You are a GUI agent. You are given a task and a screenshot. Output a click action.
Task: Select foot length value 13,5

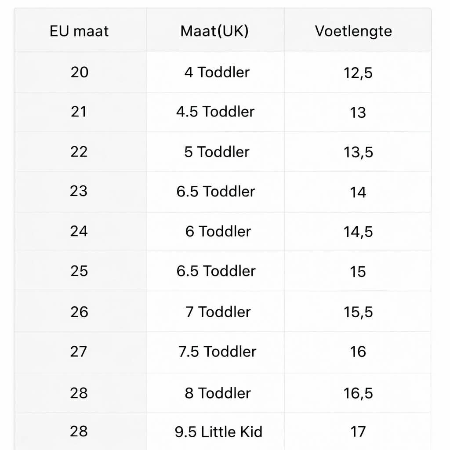pyautogui.click(x=358, y=152)
